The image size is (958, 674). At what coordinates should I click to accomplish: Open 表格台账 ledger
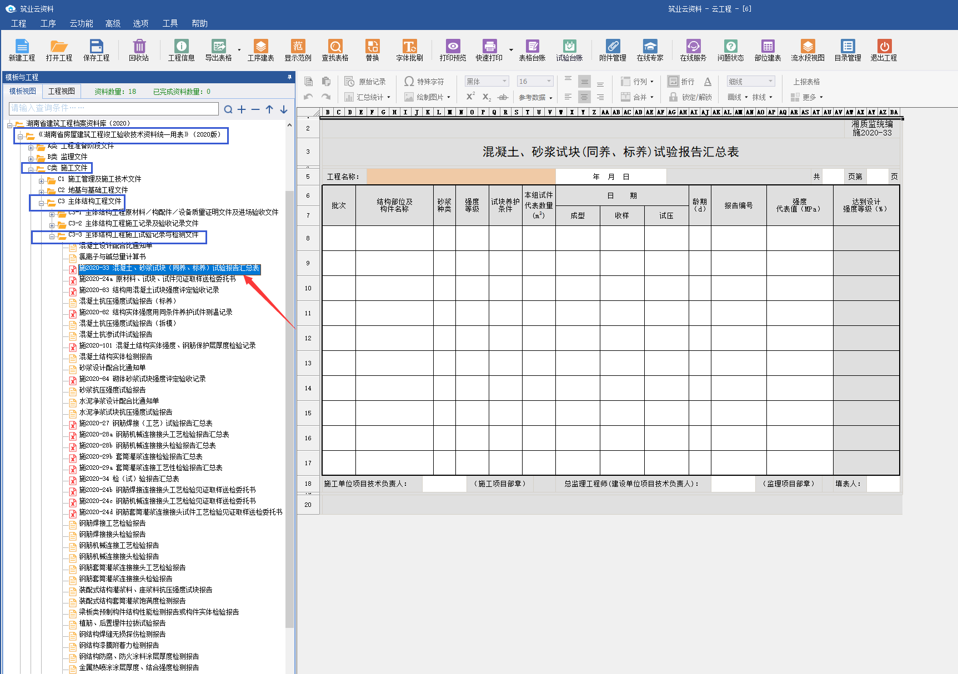point(532,50)
